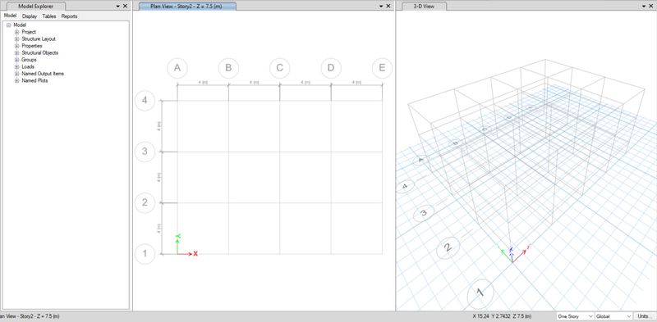Click grid bubble 3 in plan view

pyautogui.click(x=145, y=152)
